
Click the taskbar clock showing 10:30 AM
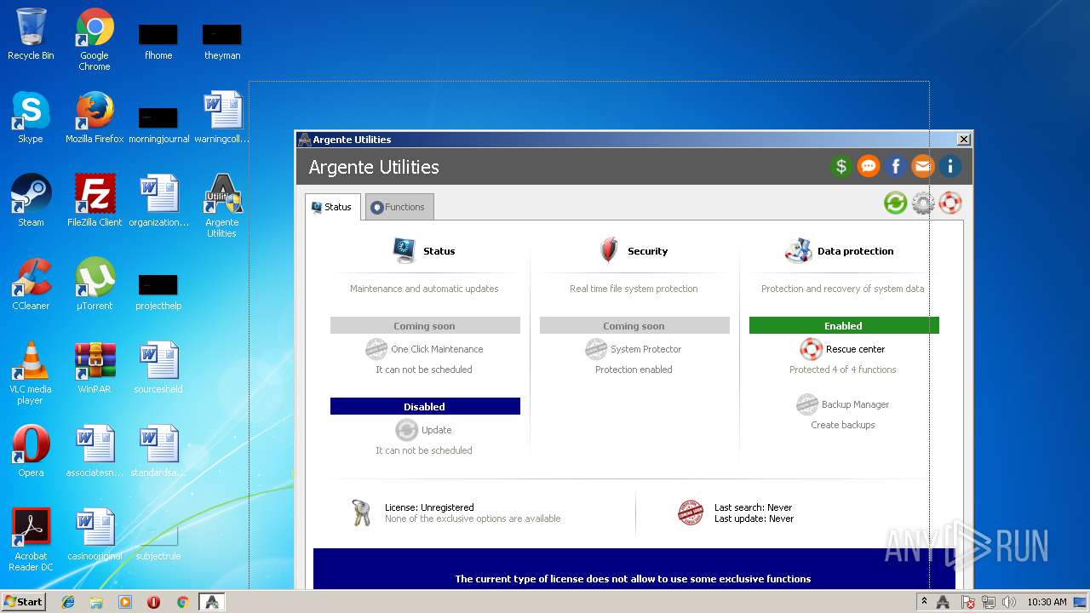[1047, 602]
